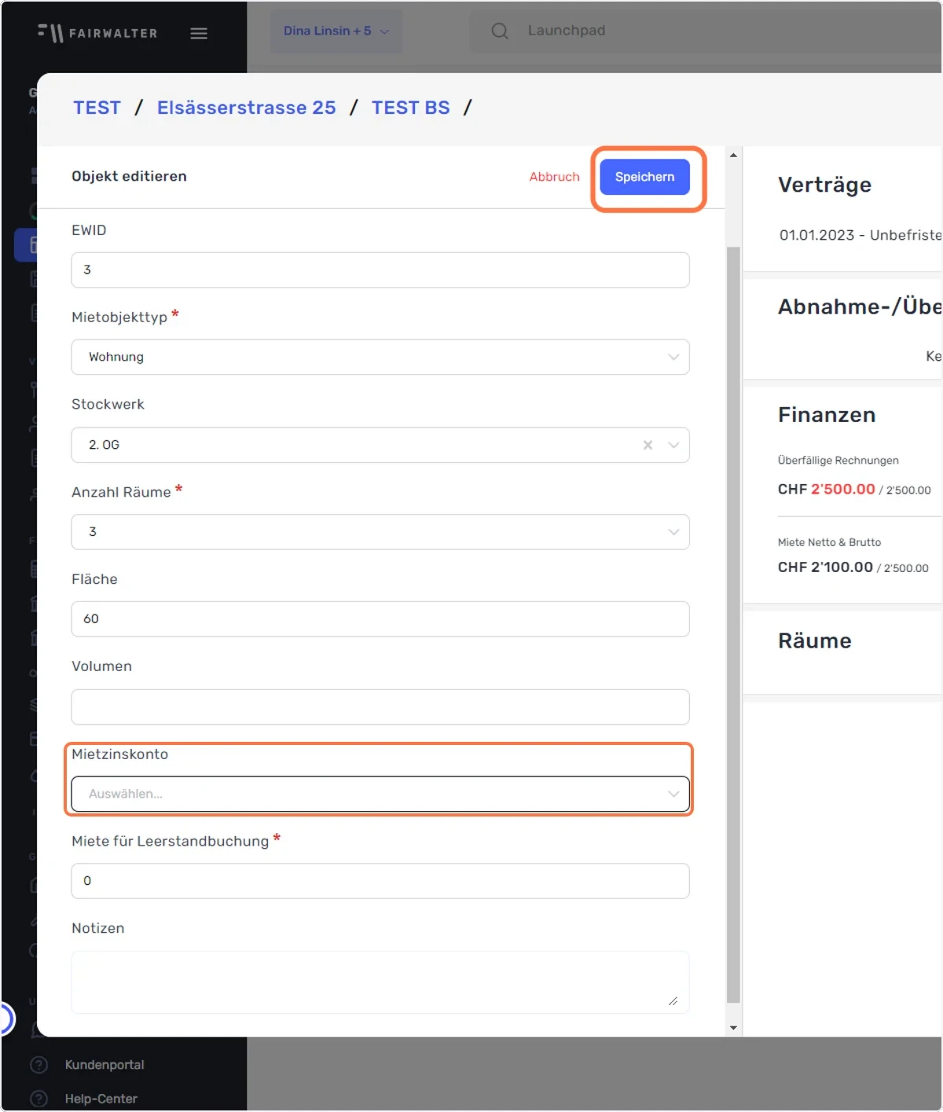Click the magnifier icon beside Launchpad
Viewport: 943px width, 1112px height.
coord(500,31)
